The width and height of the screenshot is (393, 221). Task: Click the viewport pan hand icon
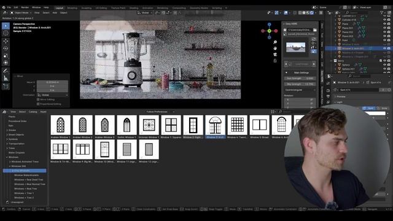pyautogui.click(x=275, y=48)
